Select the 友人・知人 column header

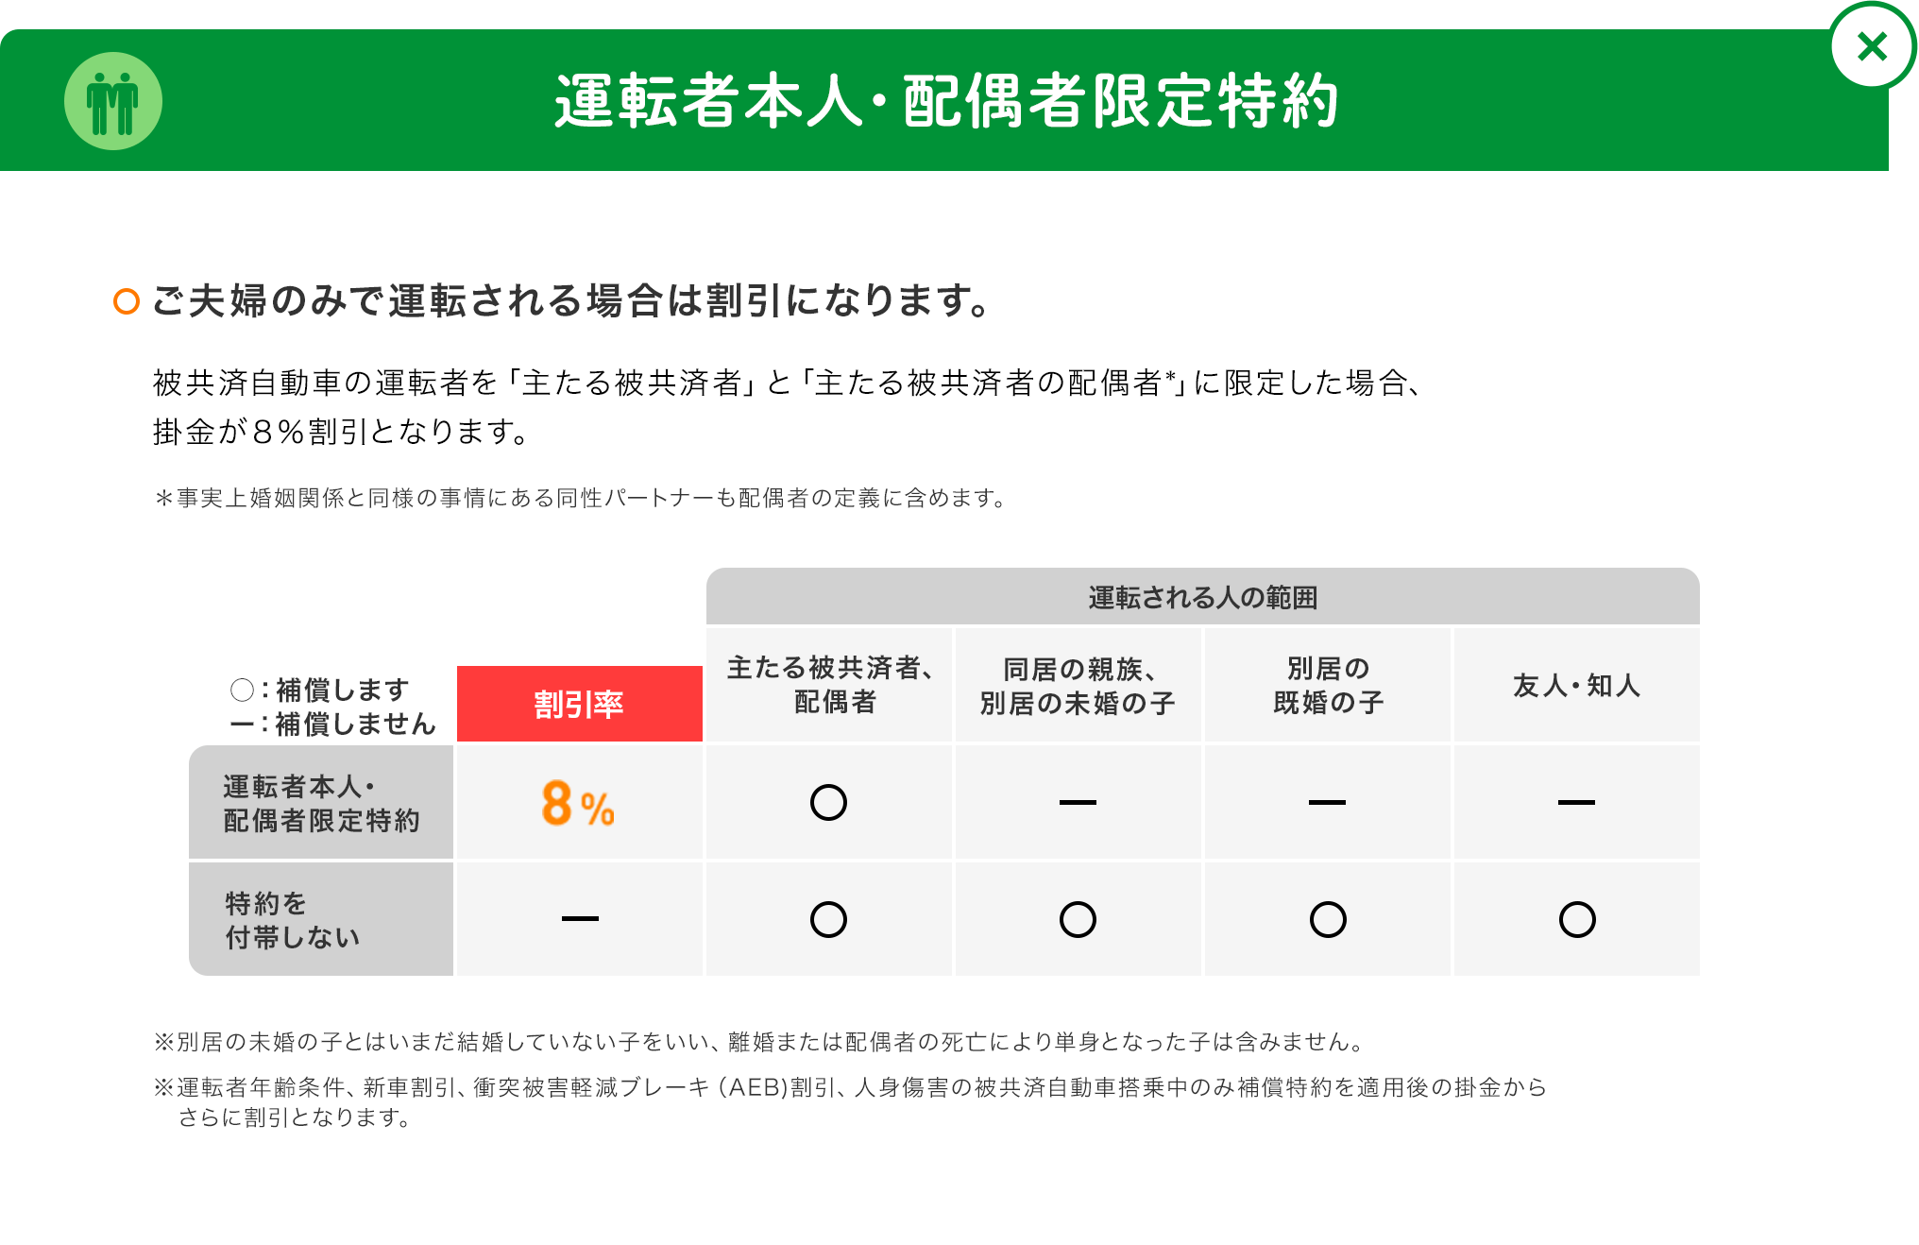[x=1576, y=686]
